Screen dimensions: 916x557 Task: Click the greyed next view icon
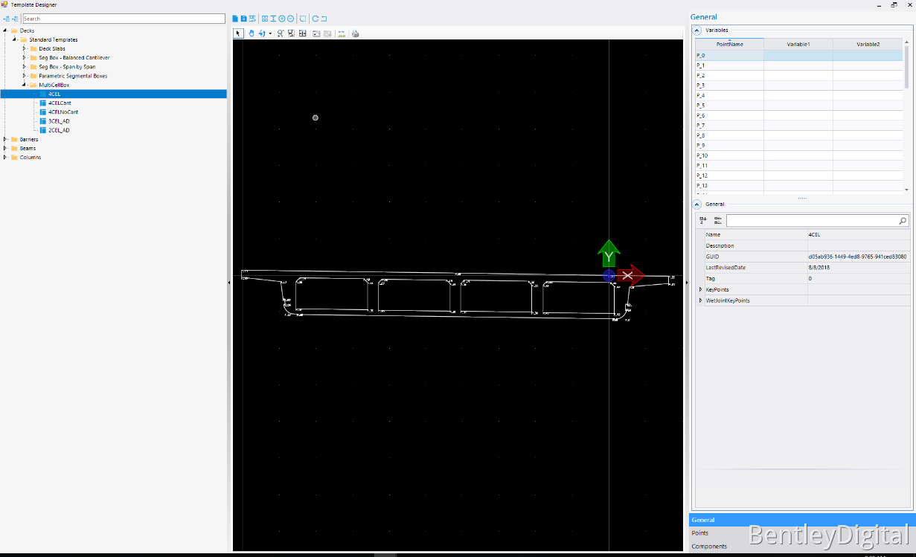(x=327, y=33)
